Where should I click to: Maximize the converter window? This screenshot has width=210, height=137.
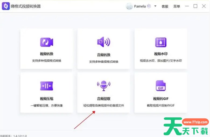click(x=195, y=6)
